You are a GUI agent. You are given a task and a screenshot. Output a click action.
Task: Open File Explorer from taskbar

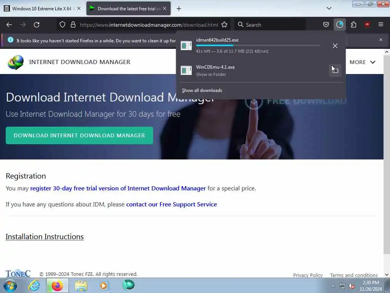pos(81,286)
